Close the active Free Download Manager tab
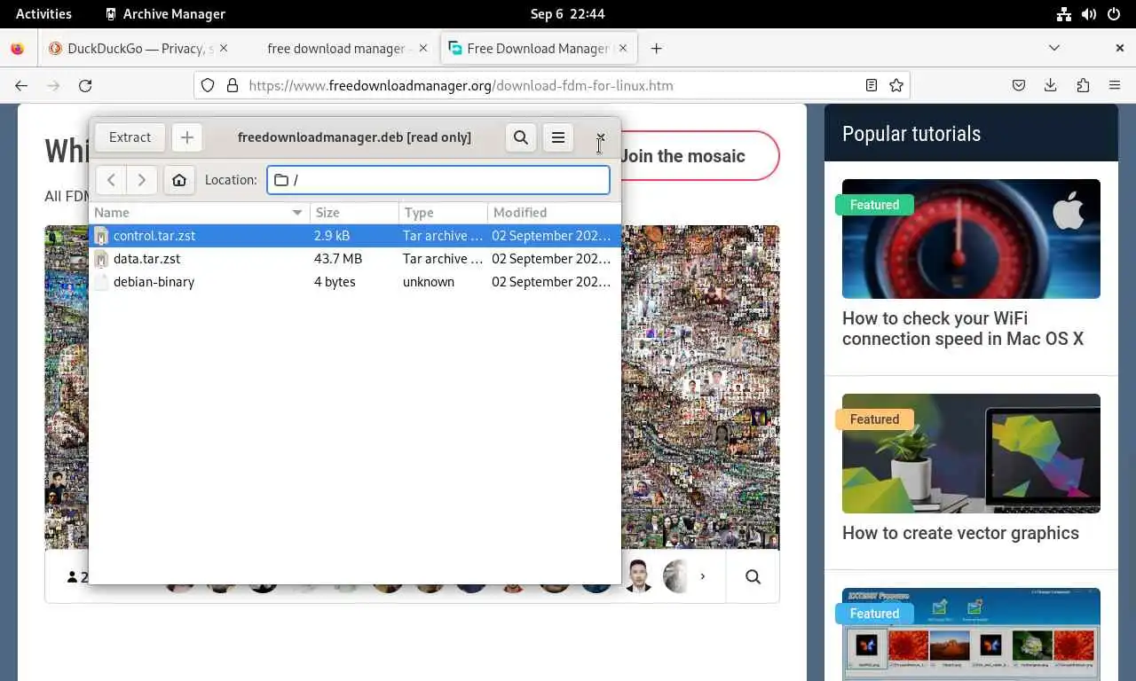The image size is (1136, 681). click(x=623, y=49)
